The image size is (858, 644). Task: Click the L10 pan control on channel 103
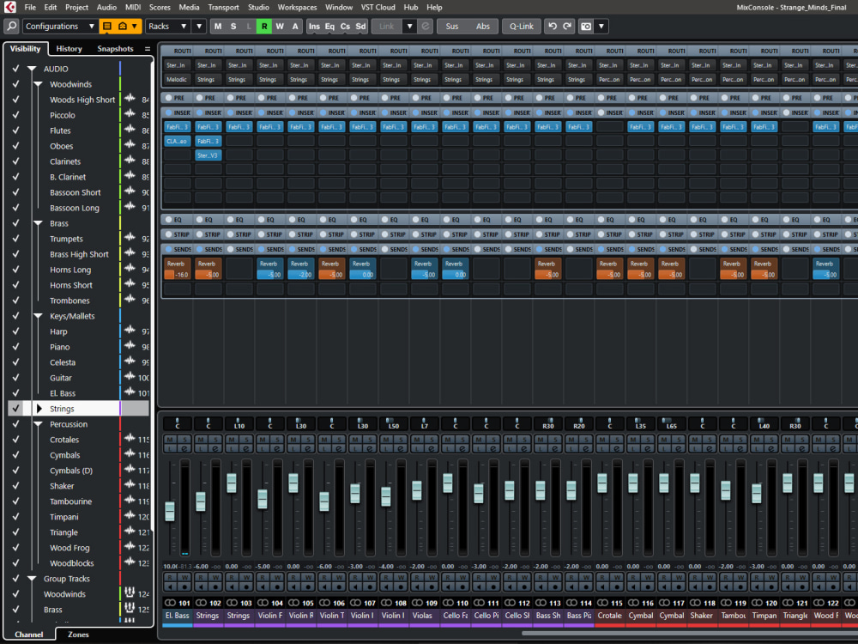[239, 424]
